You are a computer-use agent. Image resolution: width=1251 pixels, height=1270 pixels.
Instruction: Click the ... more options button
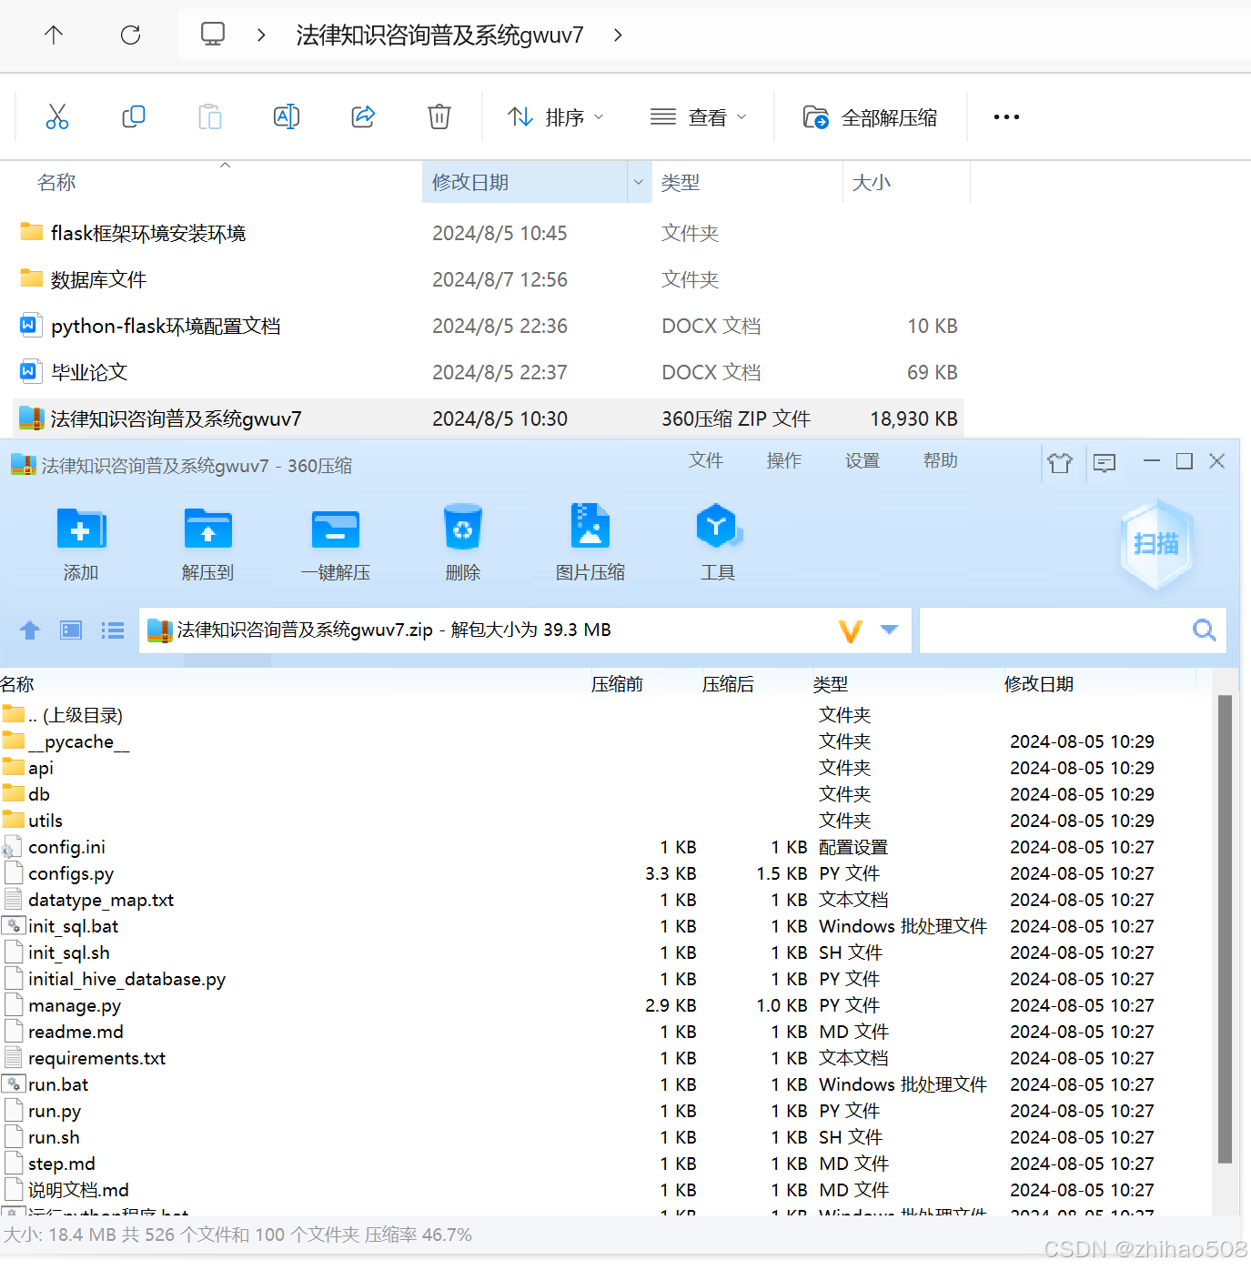coord(1005,116)
